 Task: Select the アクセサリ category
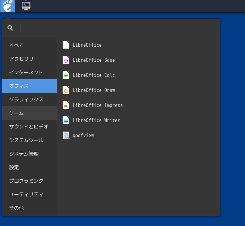(29, 59)
